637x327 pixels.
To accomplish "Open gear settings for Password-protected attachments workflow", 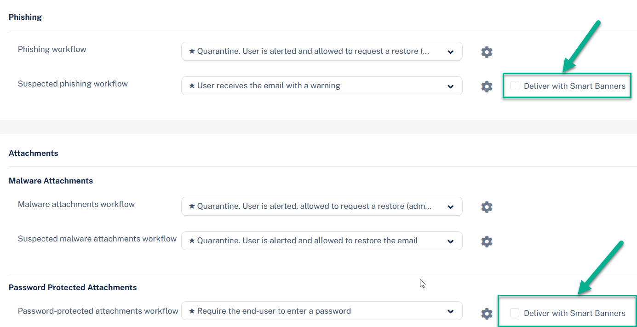I will pos(487,313).
